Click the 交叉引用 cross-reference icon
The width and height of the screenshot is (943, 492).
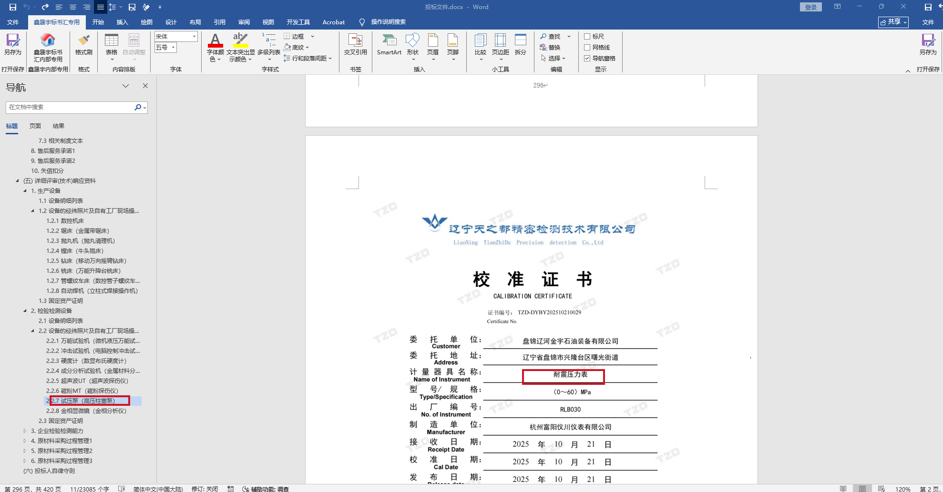356,44
